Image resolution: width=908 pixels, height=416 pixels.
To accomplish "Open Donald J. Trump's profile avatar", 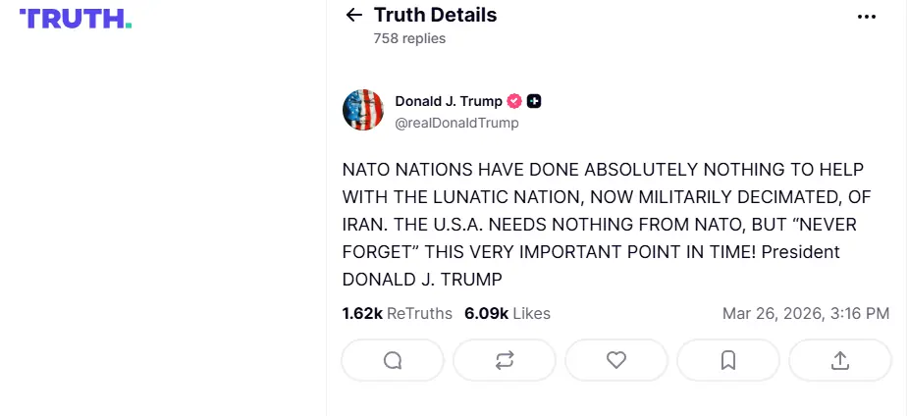I will [363, 110].
